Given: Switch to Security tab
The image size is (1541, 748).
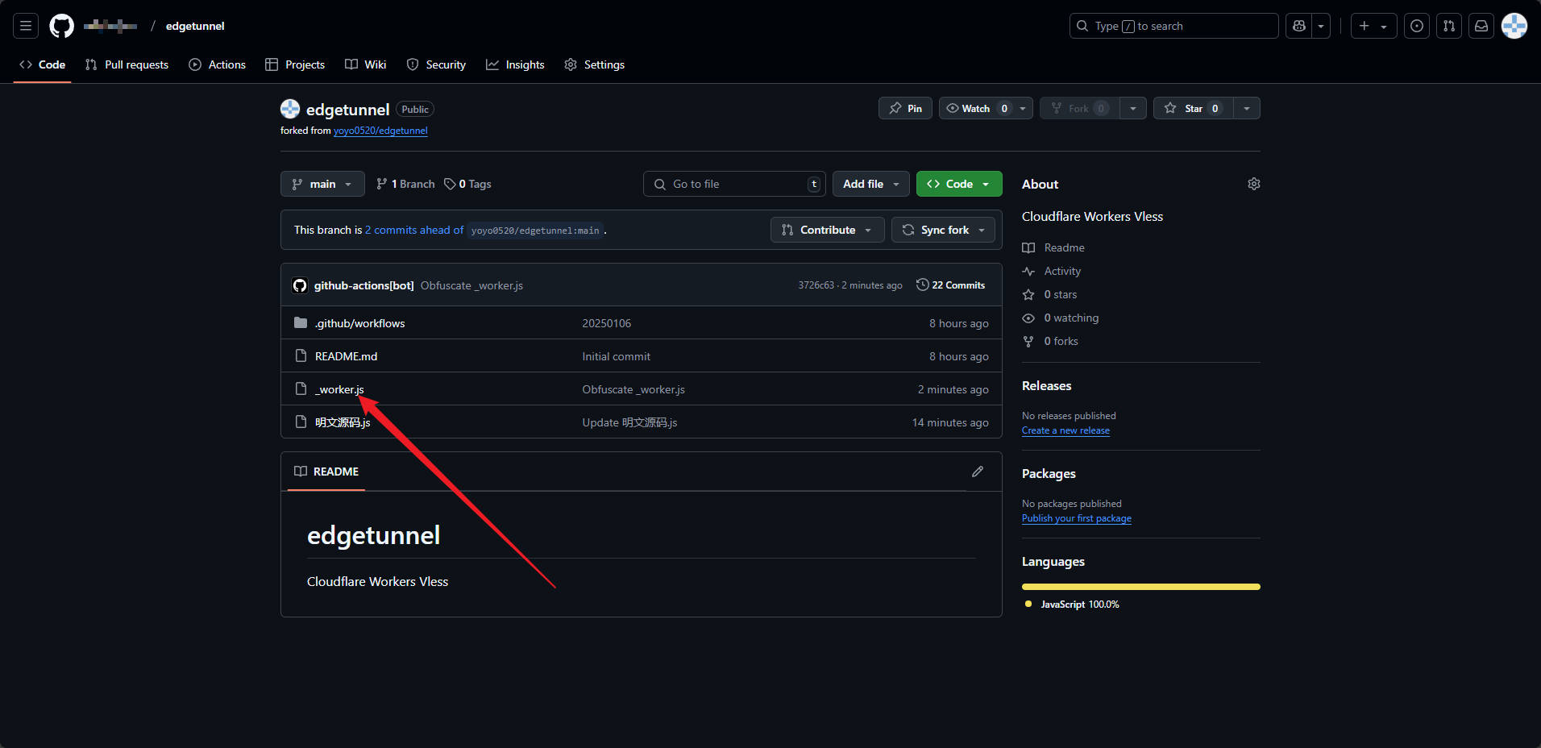Looking at the screenshot, I should (436, 64).
